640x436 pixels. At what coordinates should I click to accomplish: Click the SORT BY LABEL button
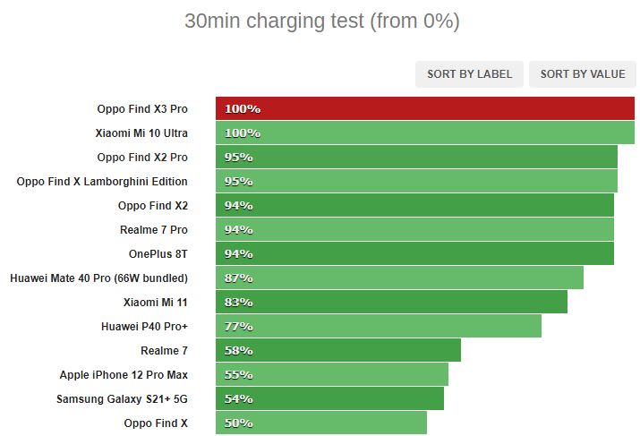469,74
